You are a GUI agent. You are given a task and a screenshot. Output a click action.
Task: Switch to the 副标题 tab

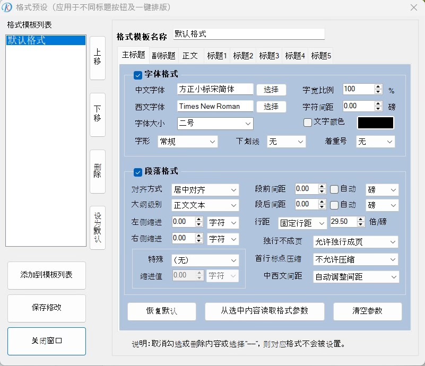(x=164, y=56)
